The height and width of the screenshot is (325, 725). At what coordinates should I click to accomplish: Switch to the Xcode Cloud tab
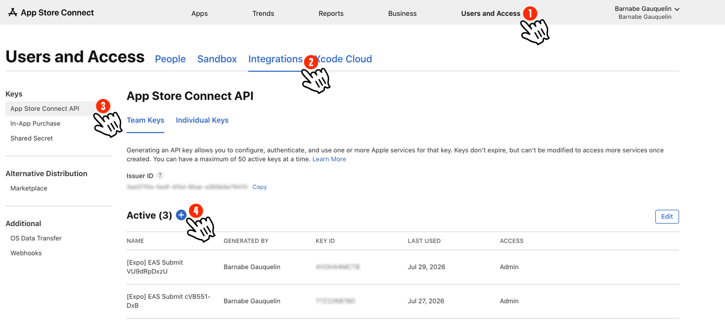pyautogui.click(x=344, y=59)
